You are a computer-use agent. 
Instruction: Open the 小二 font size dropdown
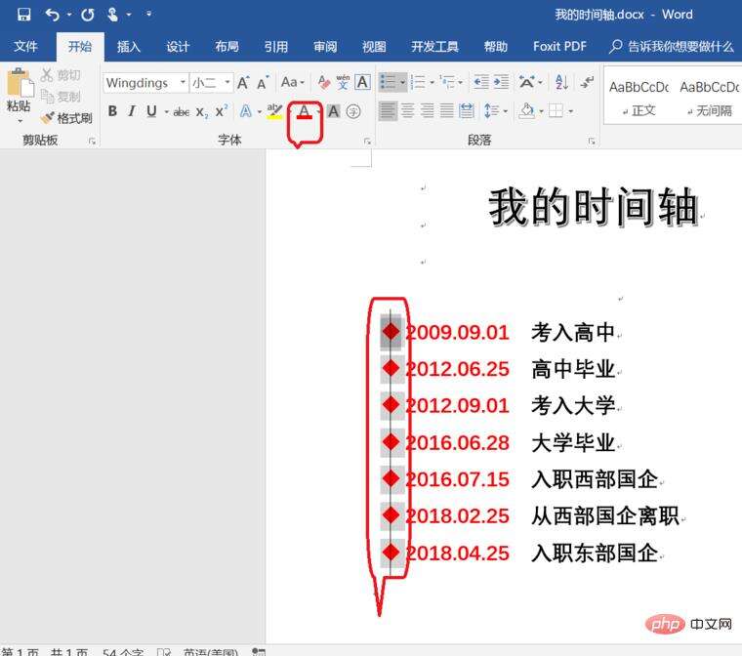(x=227, y=82)
